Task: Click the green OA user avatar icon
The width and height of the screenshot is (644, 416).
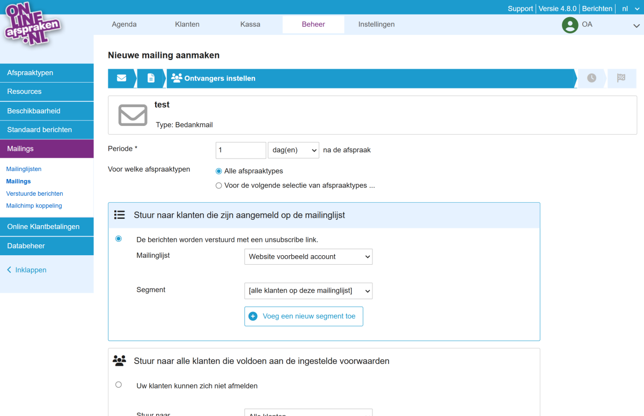Action: (x=570, y=25)
